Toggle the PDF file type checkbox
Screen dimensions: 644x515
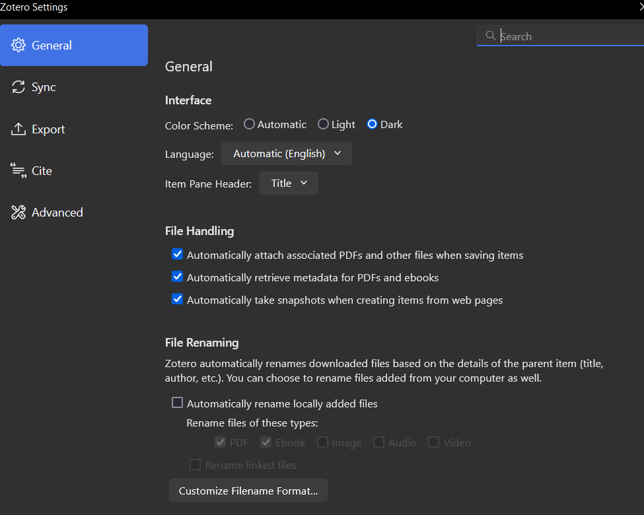pyautogui.click(x=220, y=442)
